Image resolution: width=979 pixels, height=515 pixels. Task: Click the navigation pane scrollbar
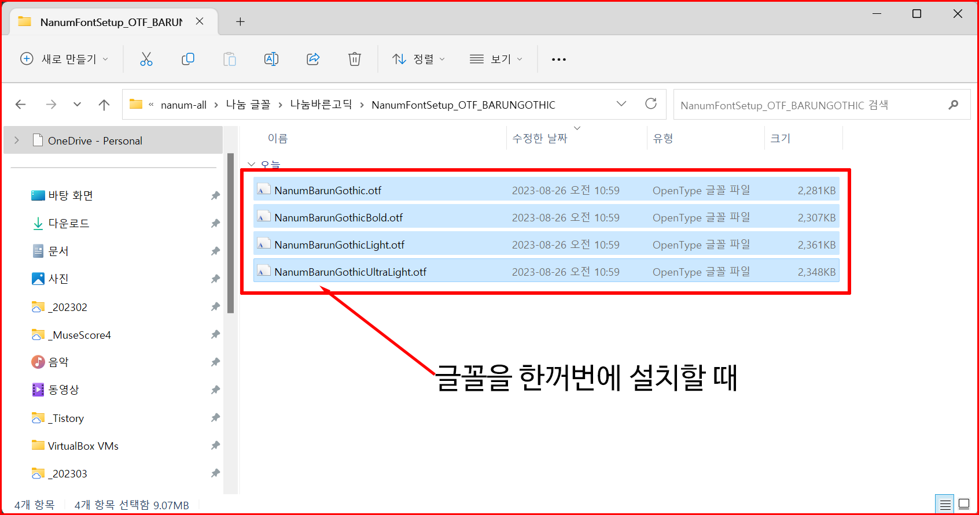[231, 233]
